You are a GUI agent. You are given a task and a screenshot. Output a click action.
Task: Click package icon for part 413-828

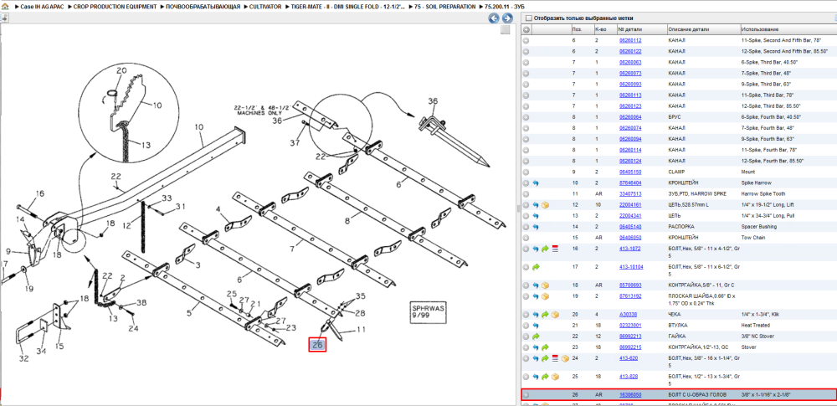(x=555, y=377)
